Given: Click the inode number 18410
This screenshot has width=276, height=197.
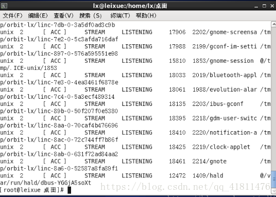Looking at the screenshot, I should coord(177,133).
